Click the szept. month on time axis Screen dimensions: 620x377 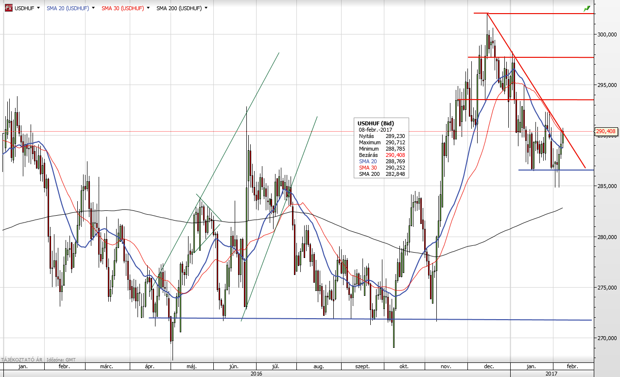click(x=362, y=366)
